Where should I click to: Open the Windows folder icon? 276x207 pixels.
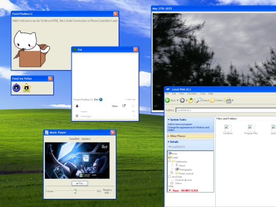(228, 129)
